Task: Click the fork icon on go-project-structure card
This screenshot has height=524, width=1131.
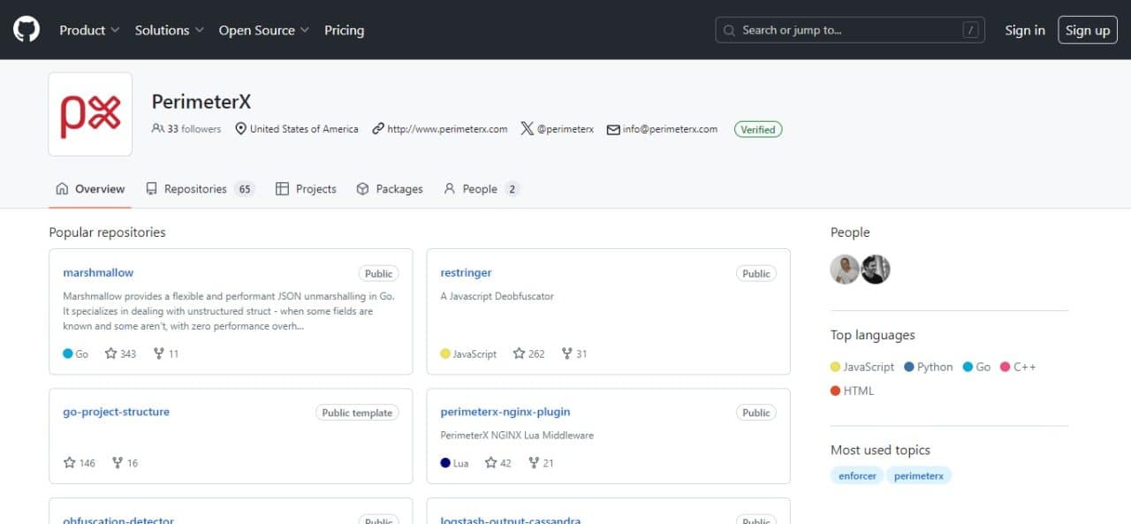Action: click(x=118, y=462)
